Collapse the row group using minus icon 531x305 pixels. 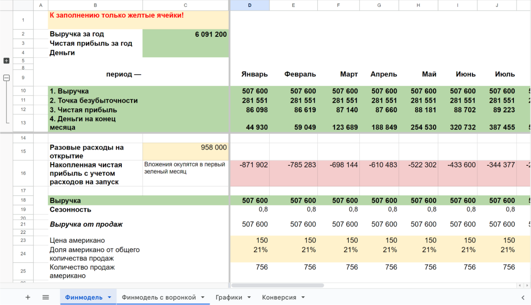6,78
